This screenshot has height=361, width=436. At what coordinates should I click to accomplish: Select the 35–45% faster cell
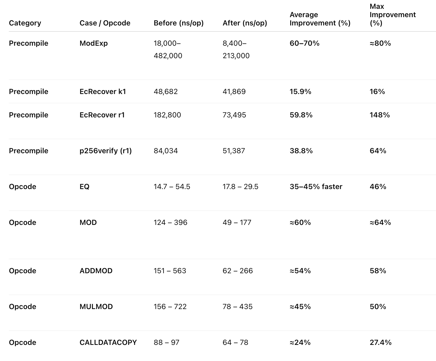tap(316, 187)
